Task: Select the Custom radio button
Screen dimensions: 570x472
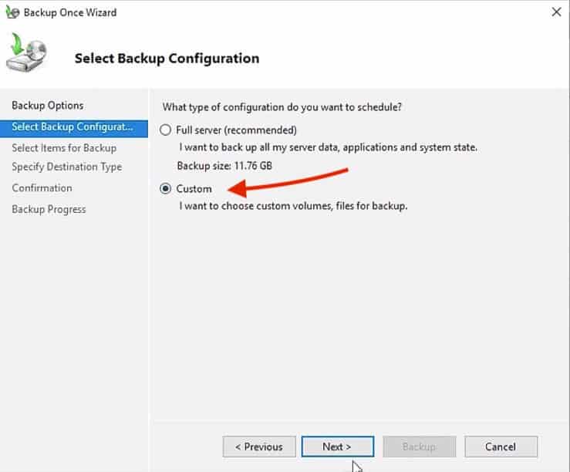Action: (165, 189)
